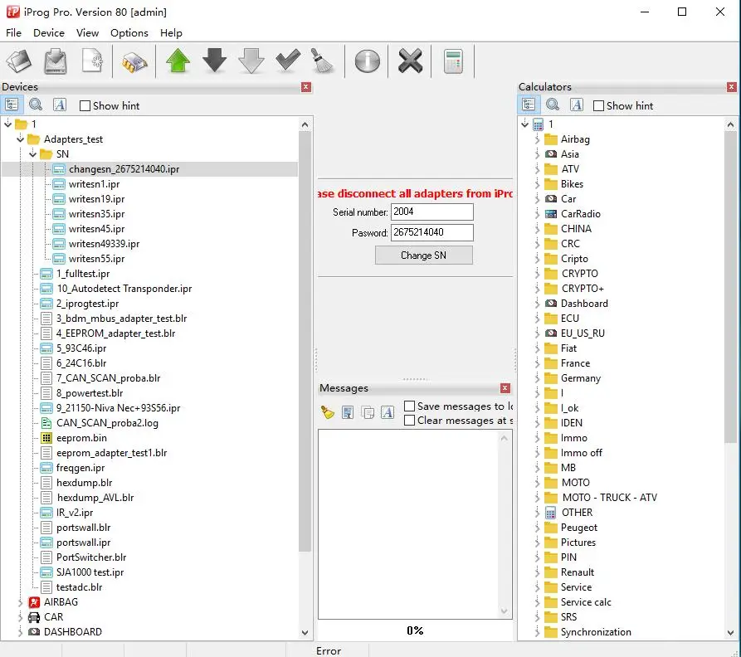Expand the Dashboard calculators folder
The image size is (741, 657).
[538, 304]
